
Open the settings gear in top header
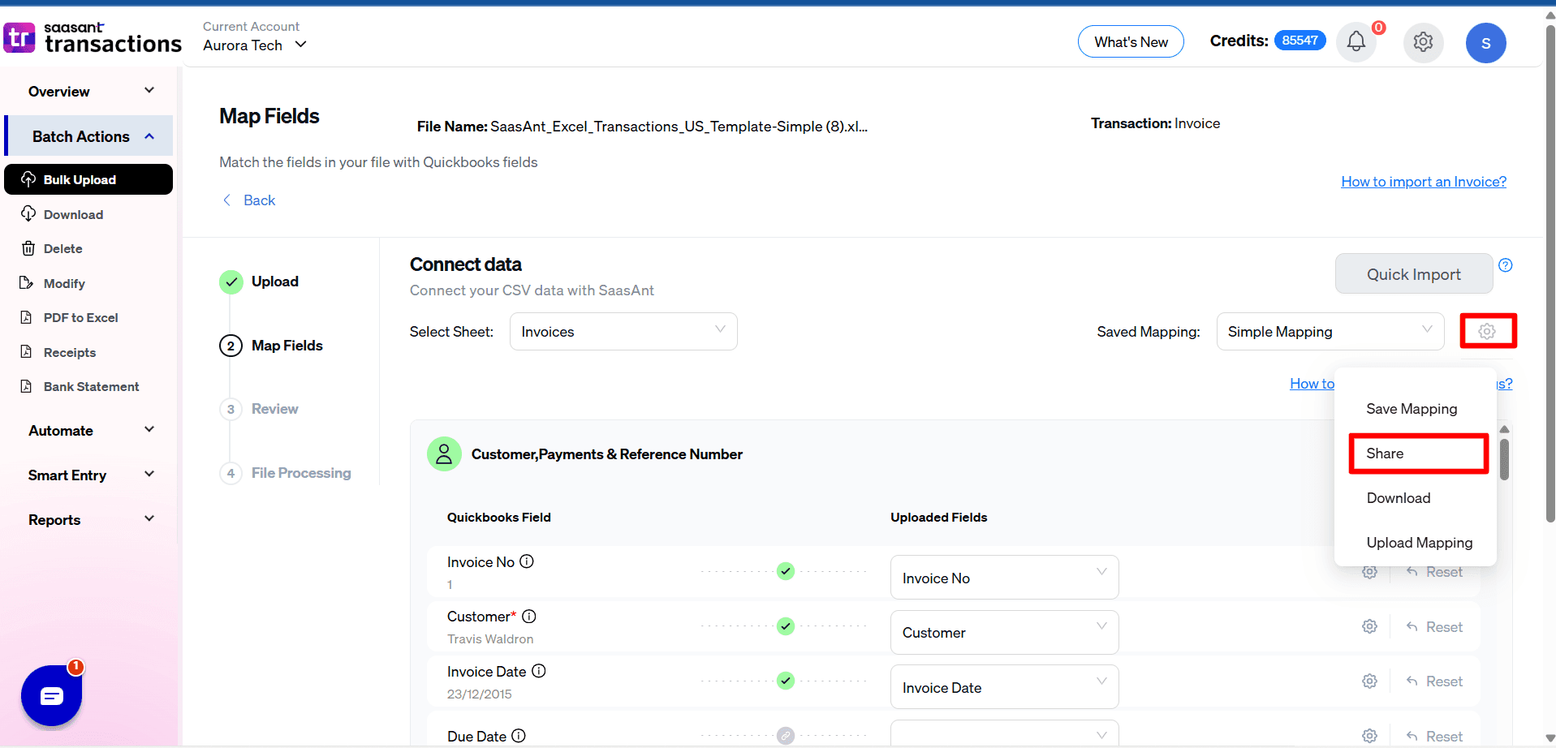[1422, 41]
